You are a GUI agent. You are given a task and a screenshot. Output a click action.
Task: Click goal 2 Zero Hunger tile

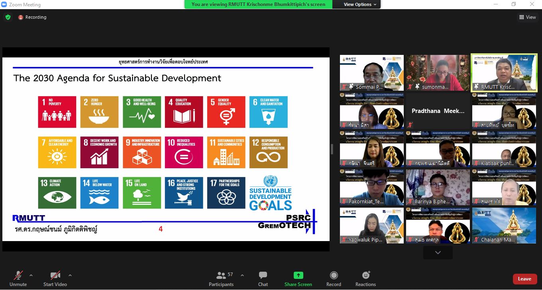click(x=99, y=112)
